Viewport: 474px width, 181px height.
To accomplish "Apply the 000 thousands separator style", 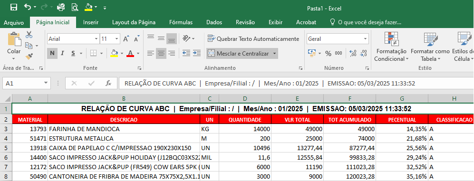I will pos(339,54).
